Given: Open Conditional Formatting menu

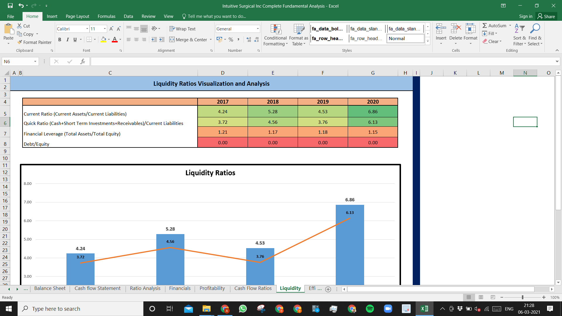Looking at the screenshot, I should [x=275, y=35].
